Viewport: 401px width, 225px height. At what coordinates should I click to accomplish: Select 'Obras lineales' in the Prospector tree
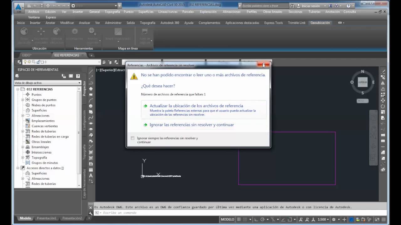coord(41,142)
